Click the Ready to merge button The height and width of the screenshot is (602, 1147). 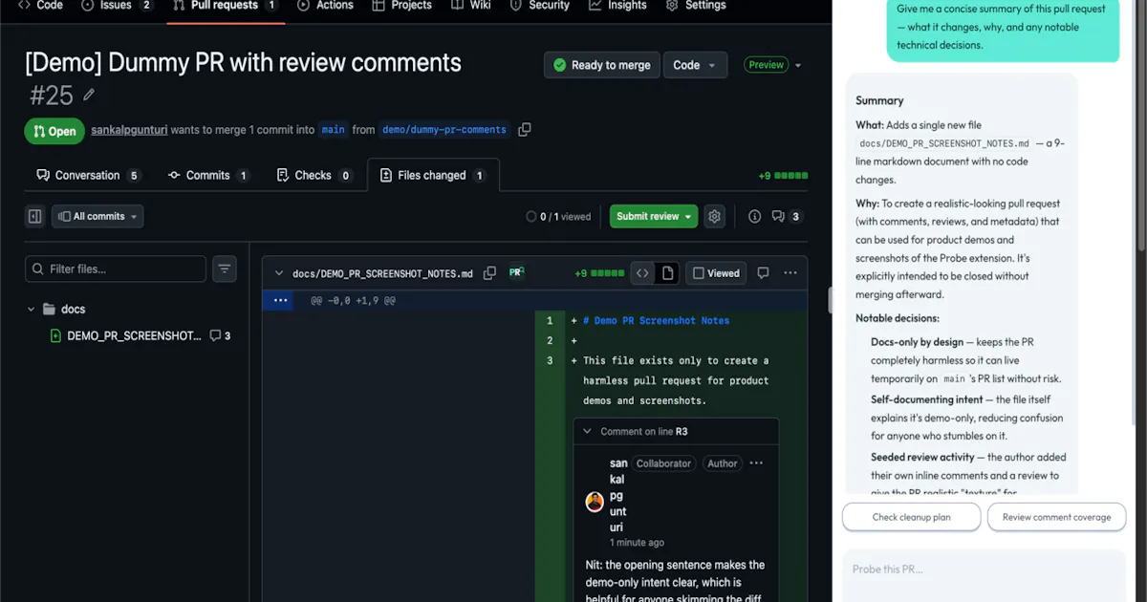click(601, 65)
